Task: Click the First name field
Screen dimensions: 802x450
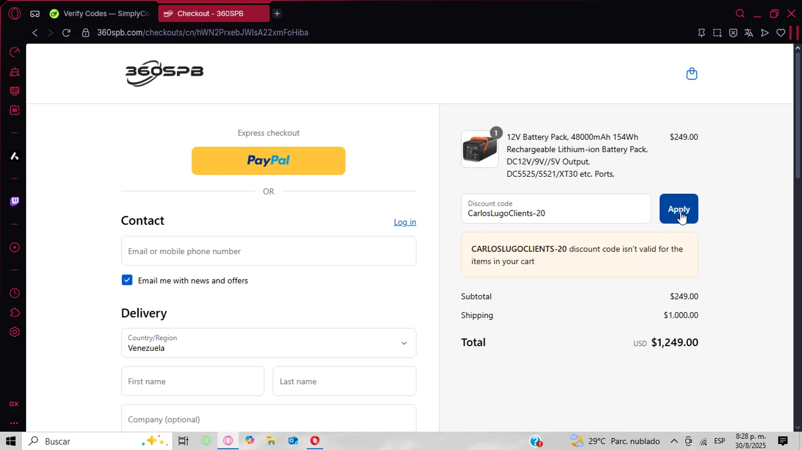Action: coord(192,381)
